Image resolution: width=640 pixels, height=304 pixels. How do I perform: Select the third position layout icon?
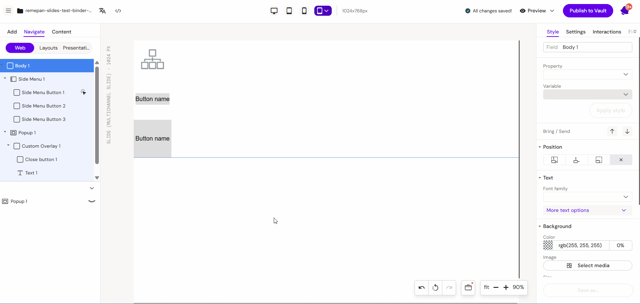[599, 160]
